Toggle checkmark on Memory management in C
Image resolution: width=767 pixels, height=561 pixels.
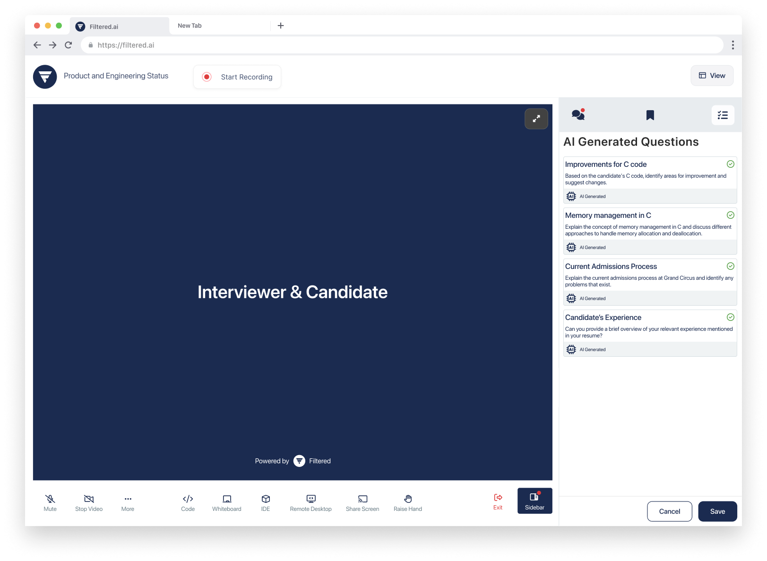(730, 215)
